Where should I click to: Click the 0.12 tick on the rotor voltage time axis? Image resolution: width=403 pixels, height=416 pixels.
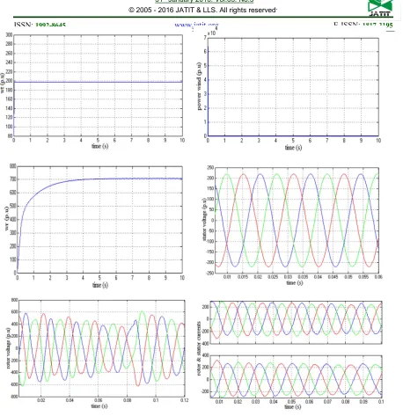(x=184, y=400)
